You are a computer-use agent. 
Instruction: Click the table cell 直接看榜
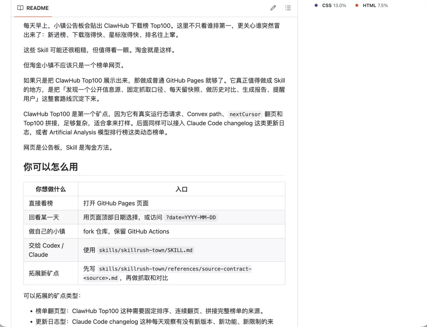point(51,203)
